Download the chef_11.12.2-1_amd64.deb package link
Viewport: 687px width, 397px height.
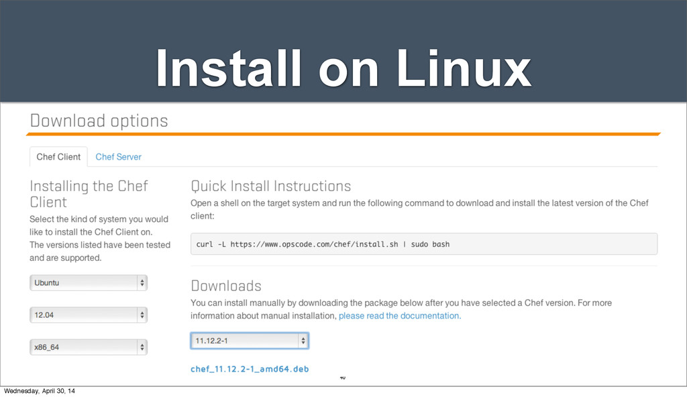pos(250,369)
